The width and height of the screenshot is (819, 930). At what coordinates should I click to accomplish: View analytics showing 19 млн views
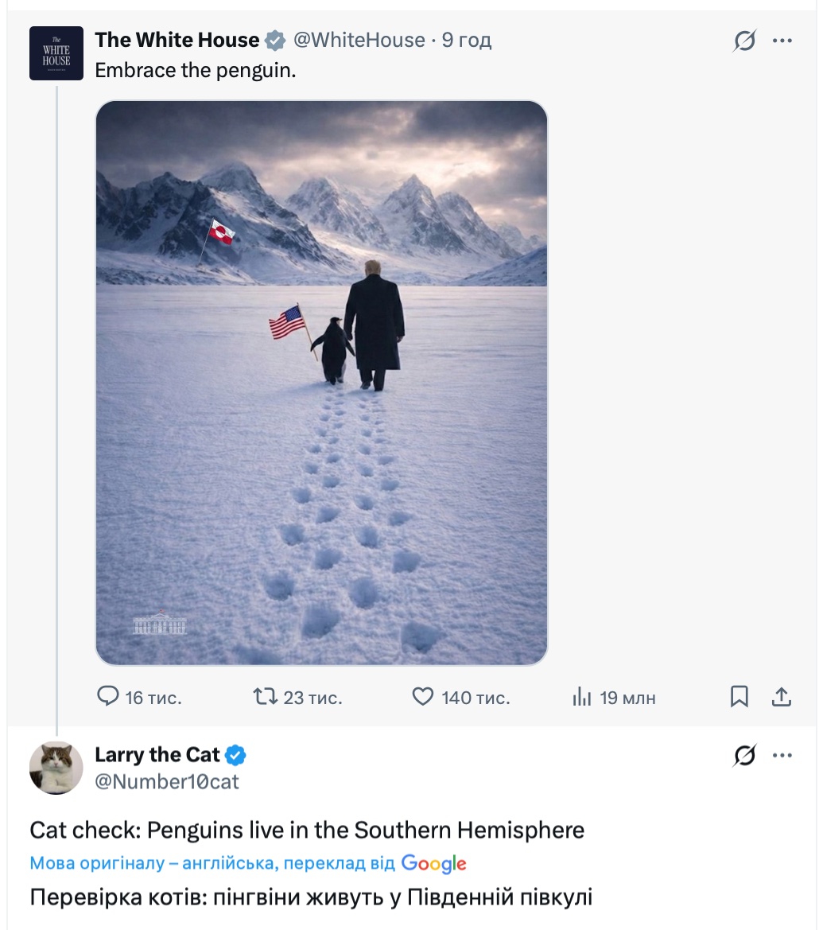click(582, 698)
